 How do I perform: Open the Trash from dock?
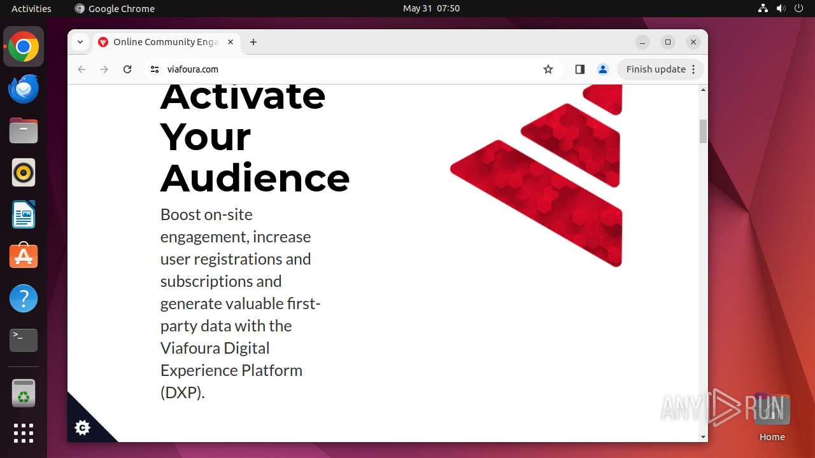tap(24, 393)
